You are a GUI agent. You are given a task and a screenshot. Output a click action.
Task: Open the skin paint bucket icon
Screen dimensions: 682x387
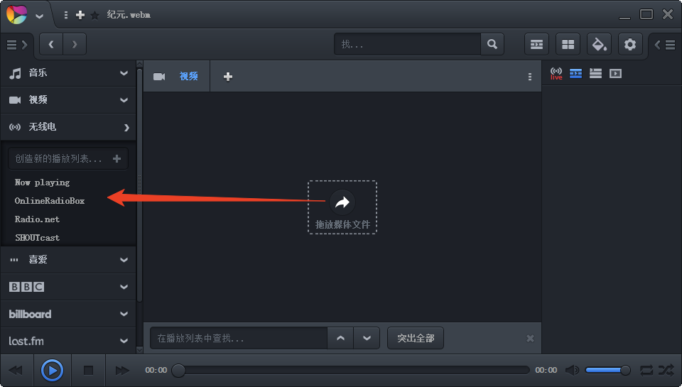pos(599,45)
